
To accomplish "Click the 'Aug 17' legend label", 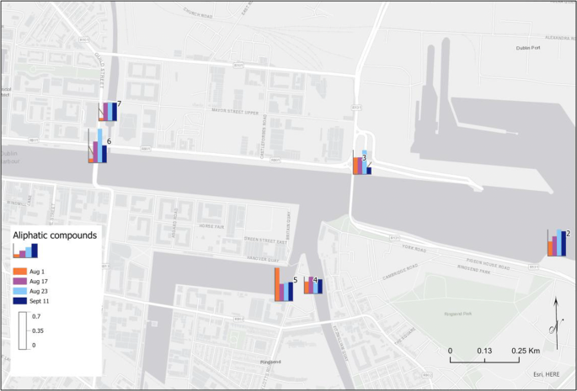I will (x=38, y=282).
